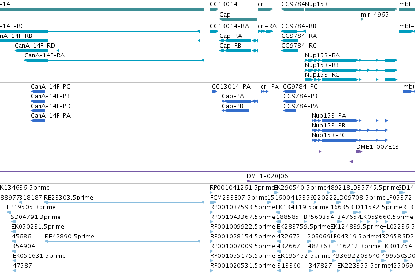
Task: Click the mir-4965 gene label
Action: (x=375, y=14)
